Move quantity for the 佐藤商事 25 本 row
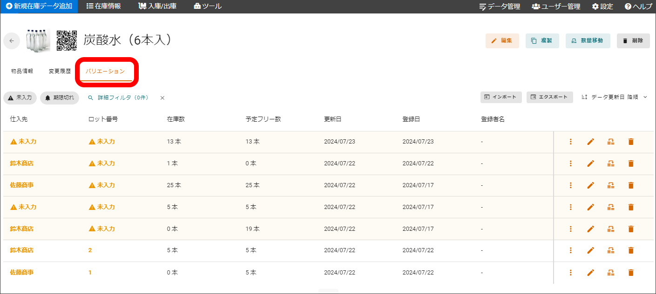The width and height of the screenshot is (656, 294). (x=611, y=185)
